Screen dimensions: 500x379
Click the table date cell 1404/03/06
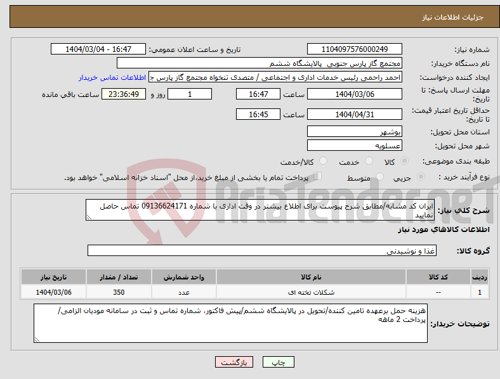(x=53, y=292)
